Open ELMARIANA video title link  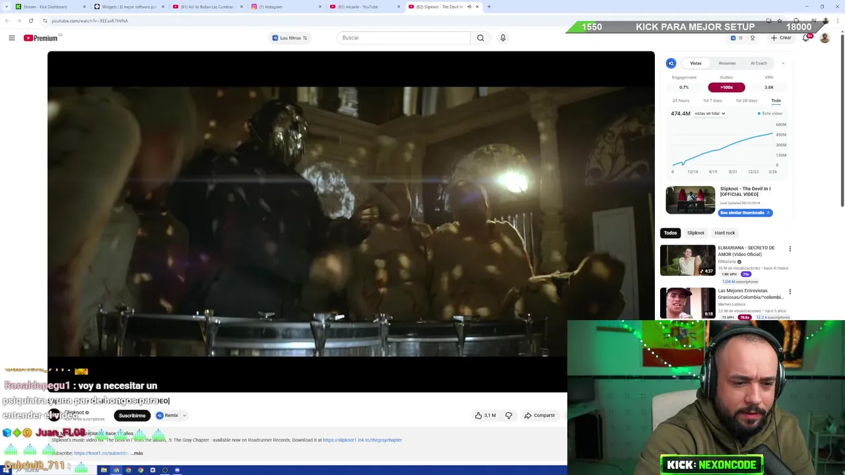(747, 251)
